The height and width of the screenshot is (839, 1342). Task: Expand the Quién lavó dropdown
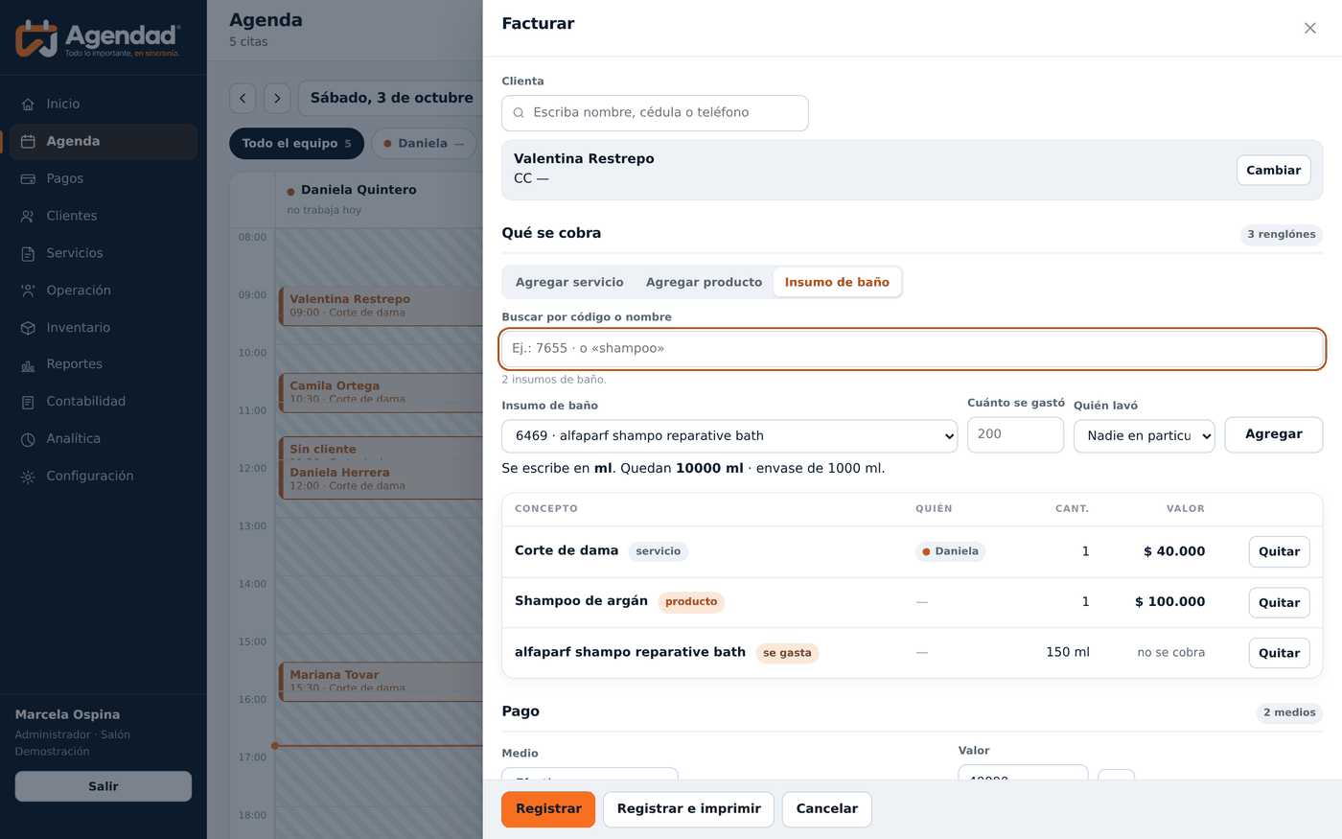(1145, 435)
